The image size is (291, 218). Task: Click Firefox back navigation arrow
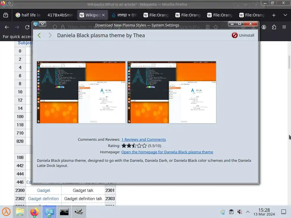click(x=7, y=27)
